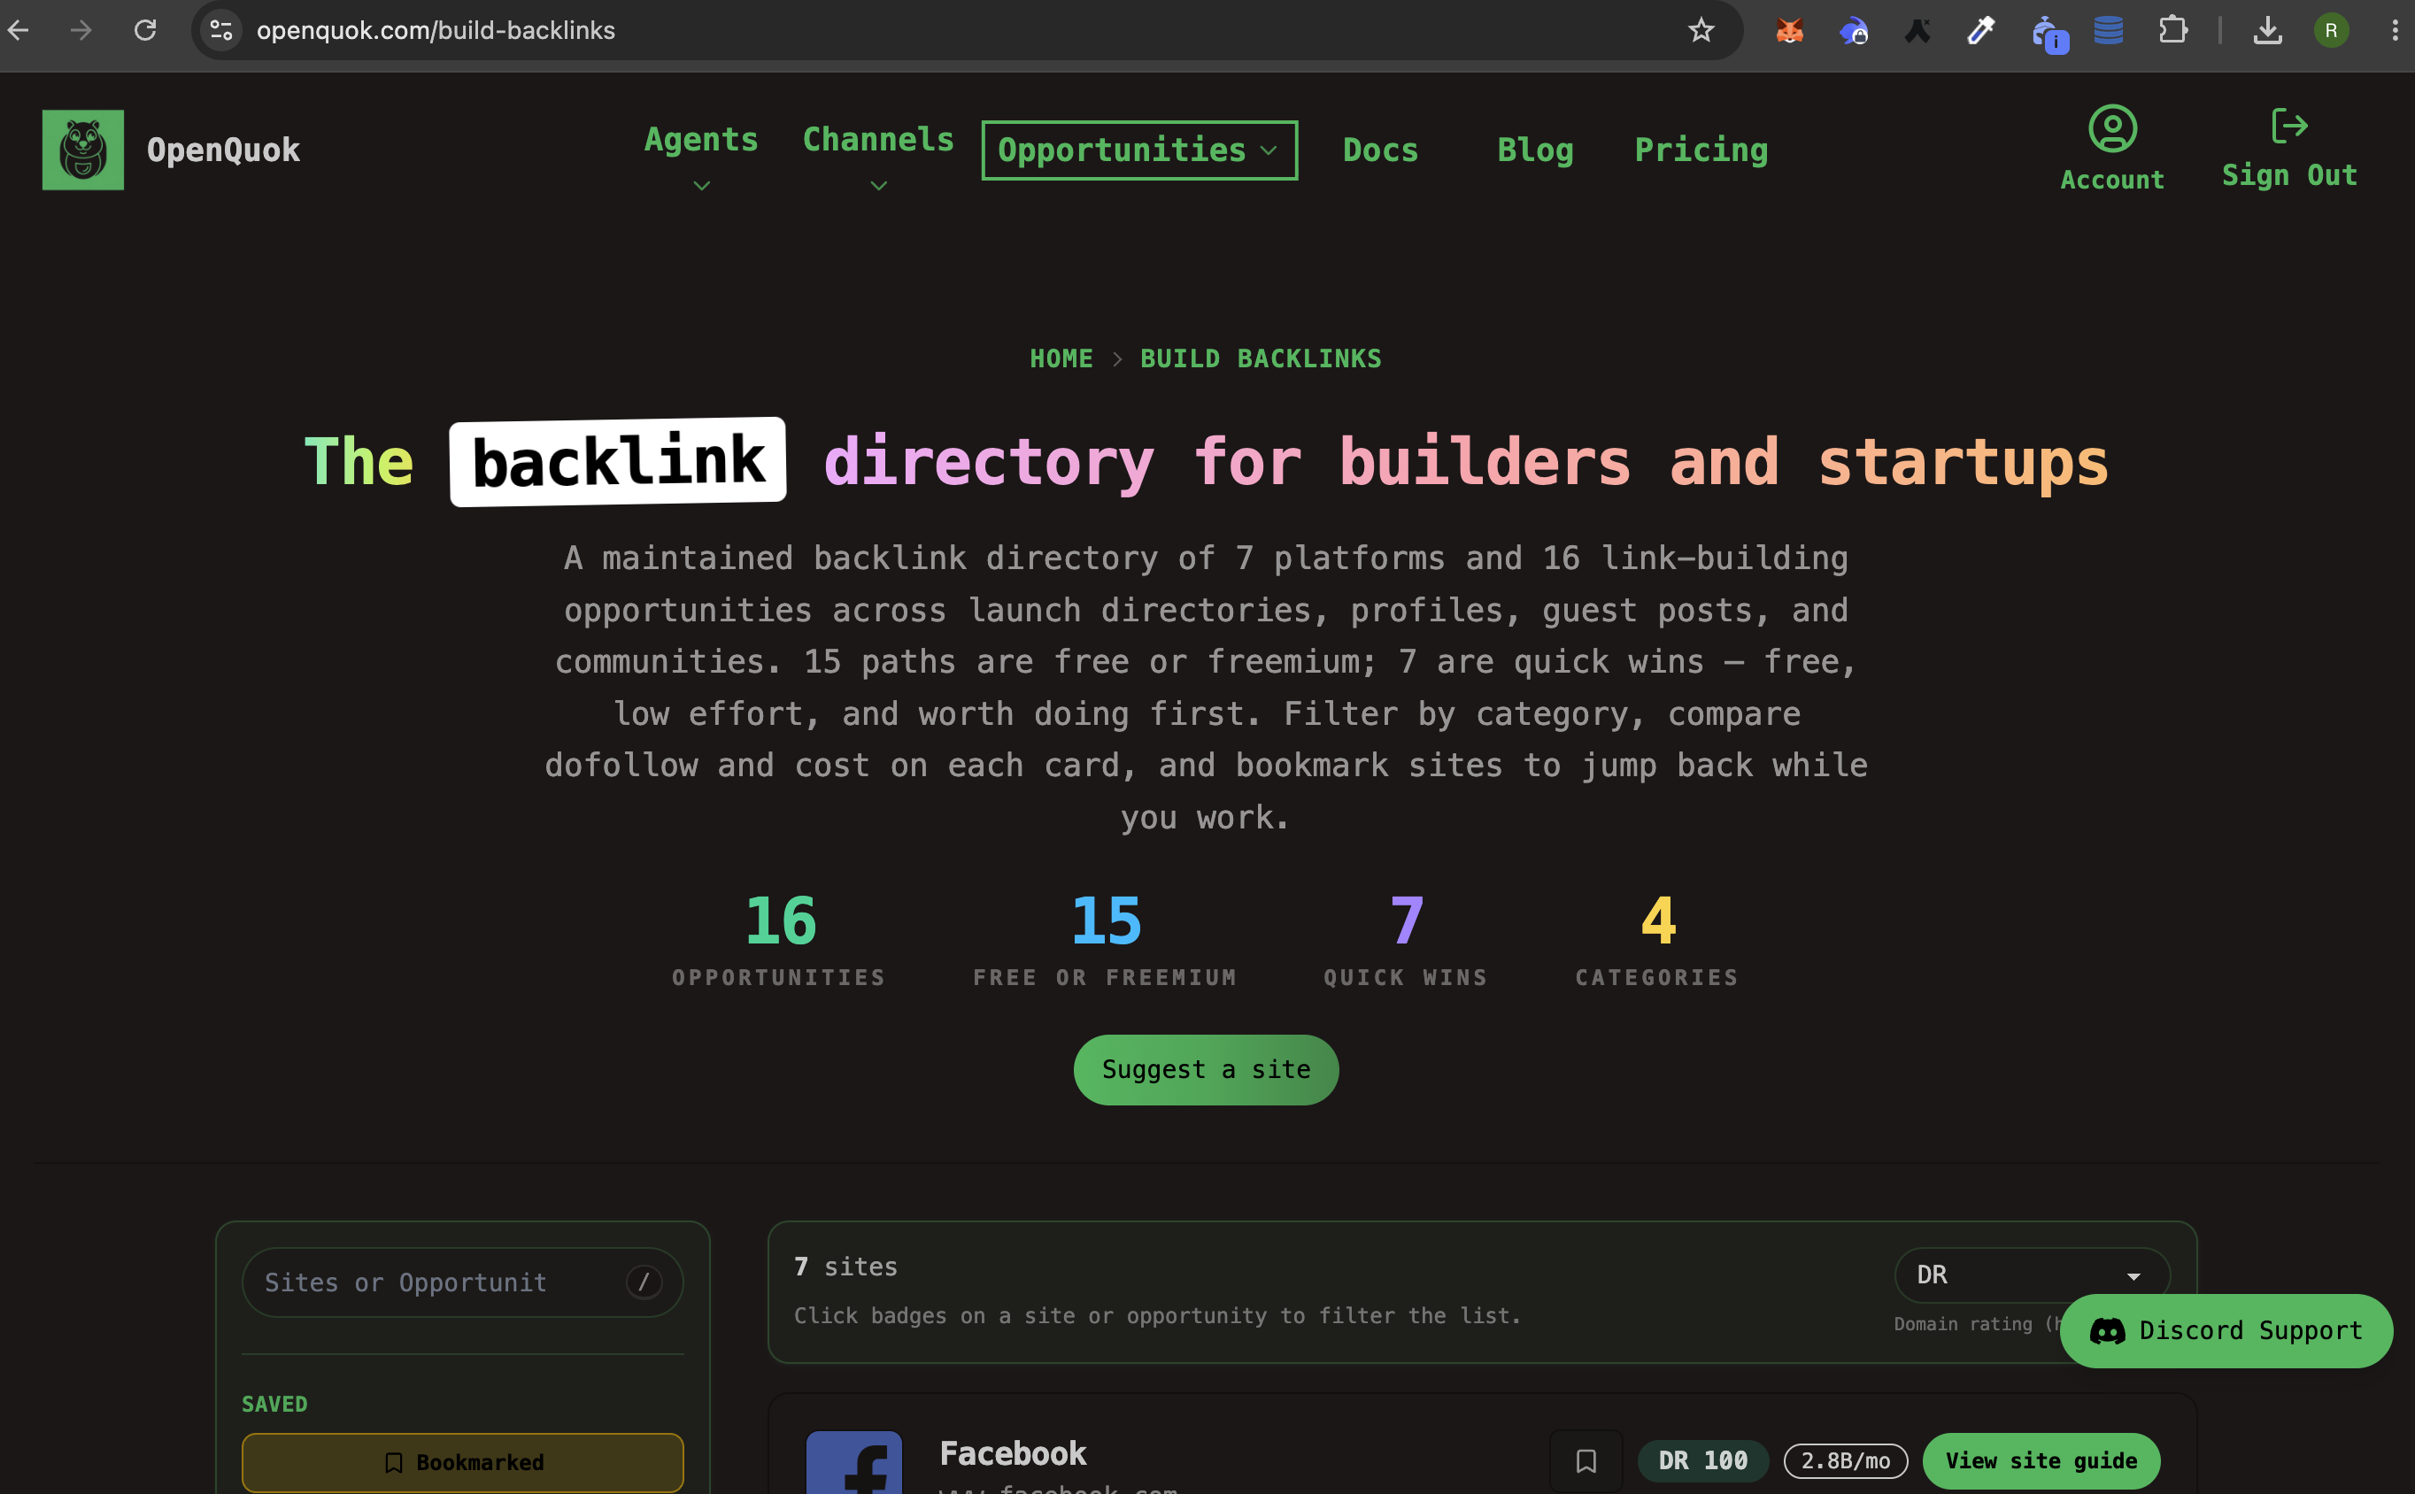Click BUILD BACKLINKS breadcrumb

[x=1261, y=358]
